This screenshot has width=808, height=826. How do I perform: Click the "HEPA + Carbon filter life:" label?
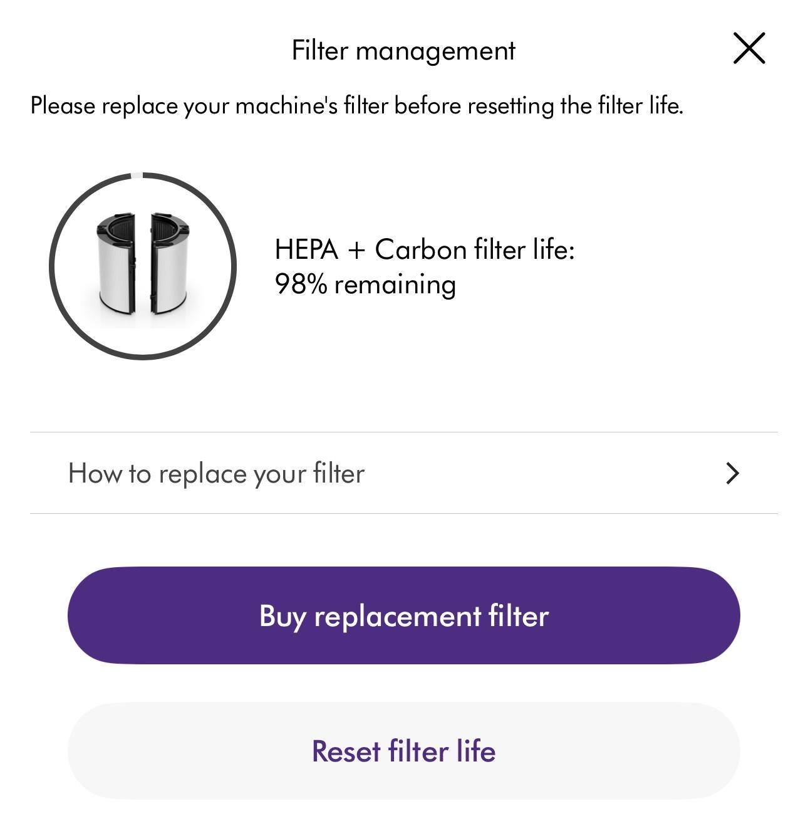[424, 249]
